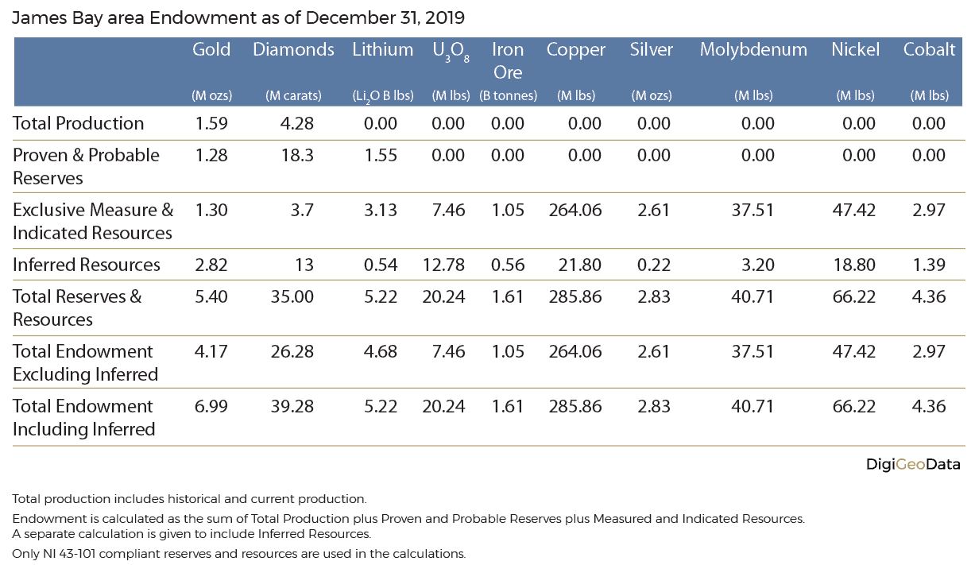This screenshot has width=975, height=565.
Task: Click the DigiGeoData logo
Action: click(x=912, y=465)
